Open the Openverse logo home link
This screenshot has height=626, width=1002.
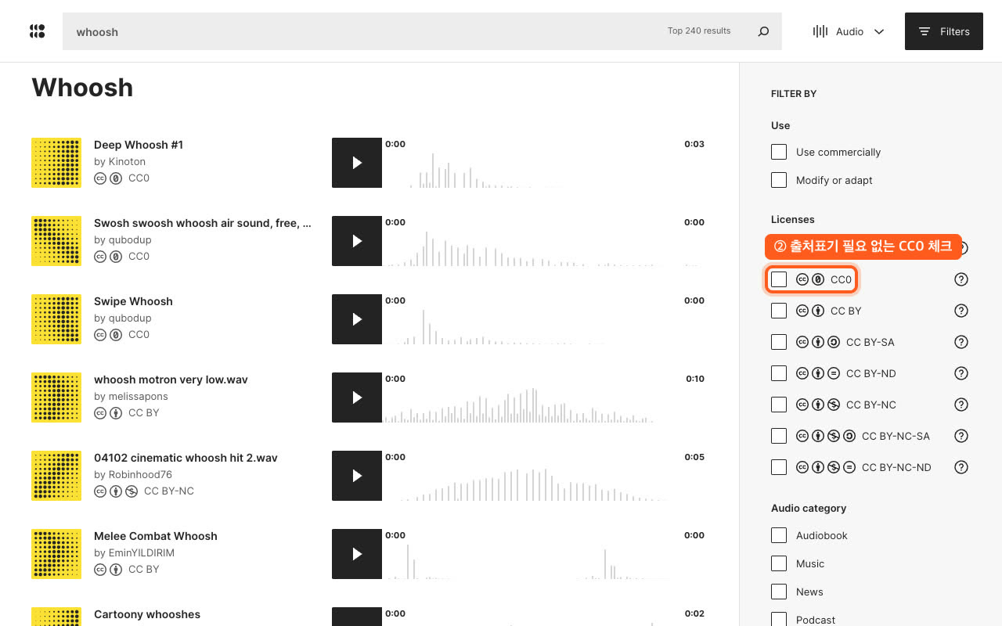[x=37, y=31]
